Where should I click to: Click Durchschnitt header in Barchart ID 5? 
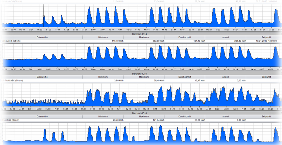click(184, 77)
